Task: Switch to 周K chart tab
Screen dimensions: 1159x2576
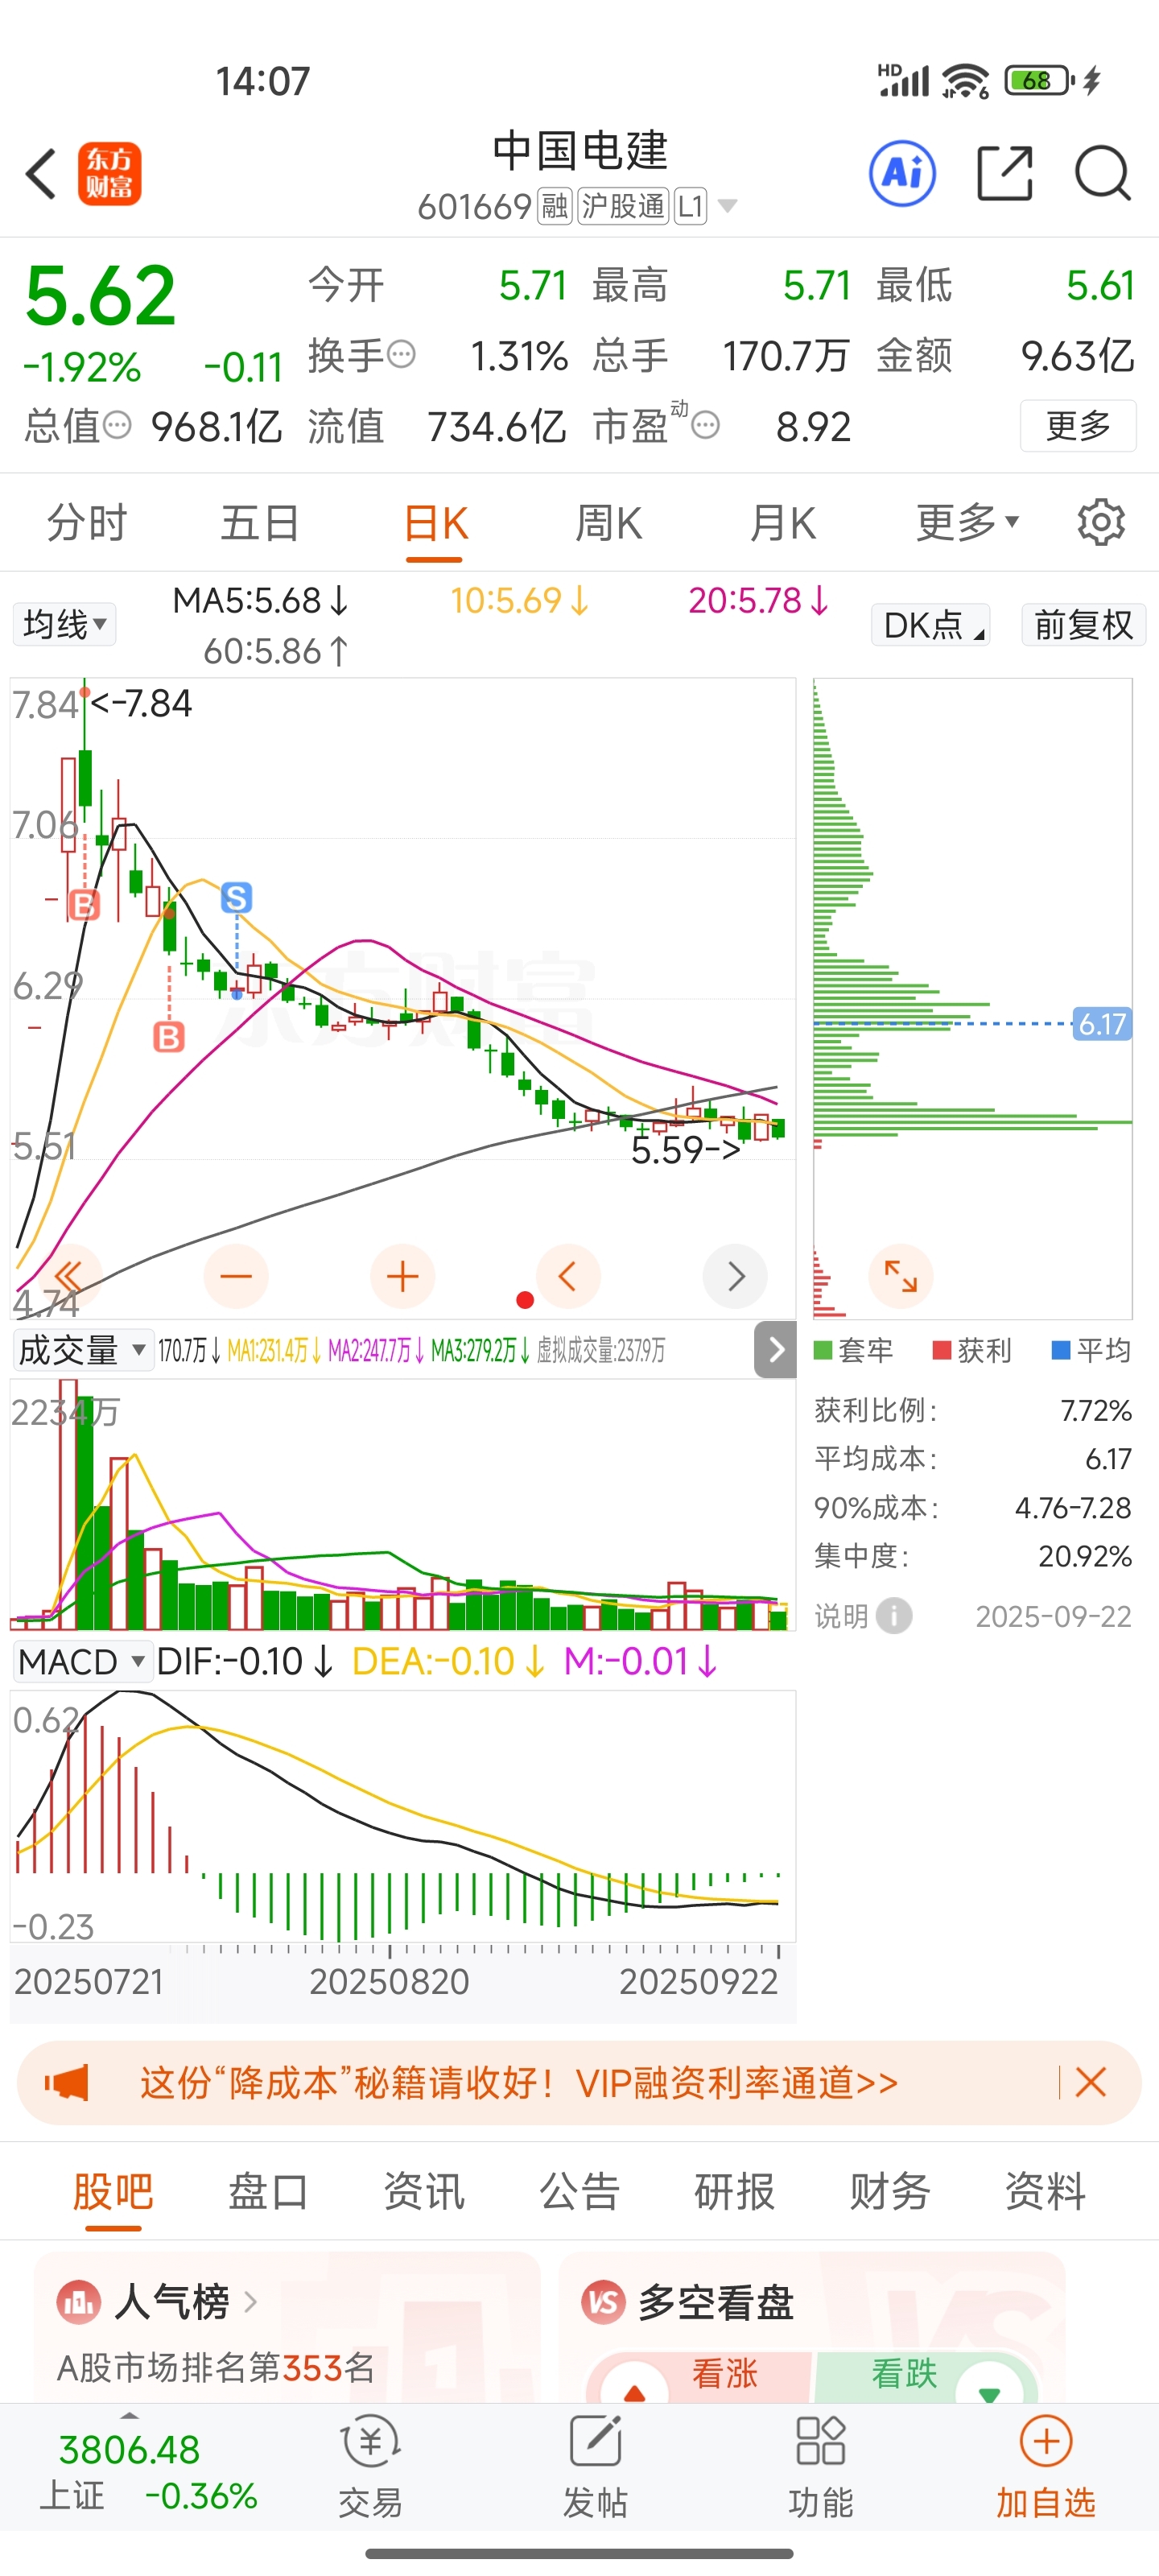Action: tap(608, 522)
